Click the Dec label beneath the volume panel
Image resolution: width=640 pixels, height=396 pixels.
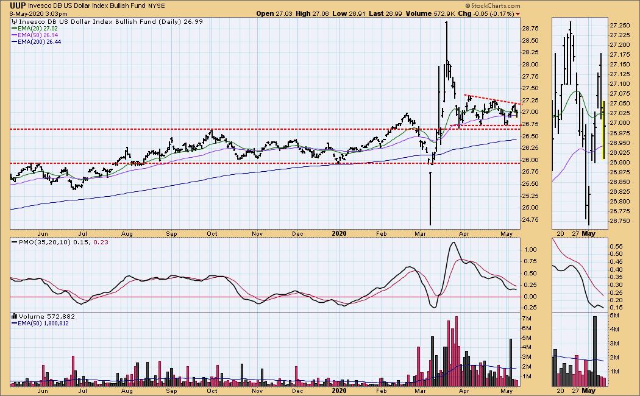tap(297, 391)
